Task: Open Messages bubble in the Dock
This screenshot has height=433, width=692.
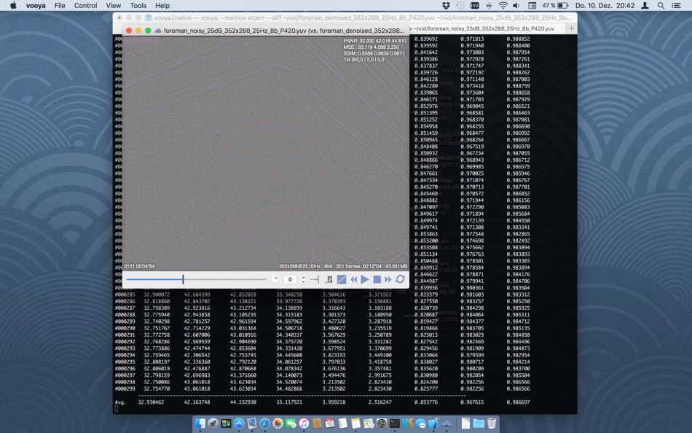Action: click(420, 424)
